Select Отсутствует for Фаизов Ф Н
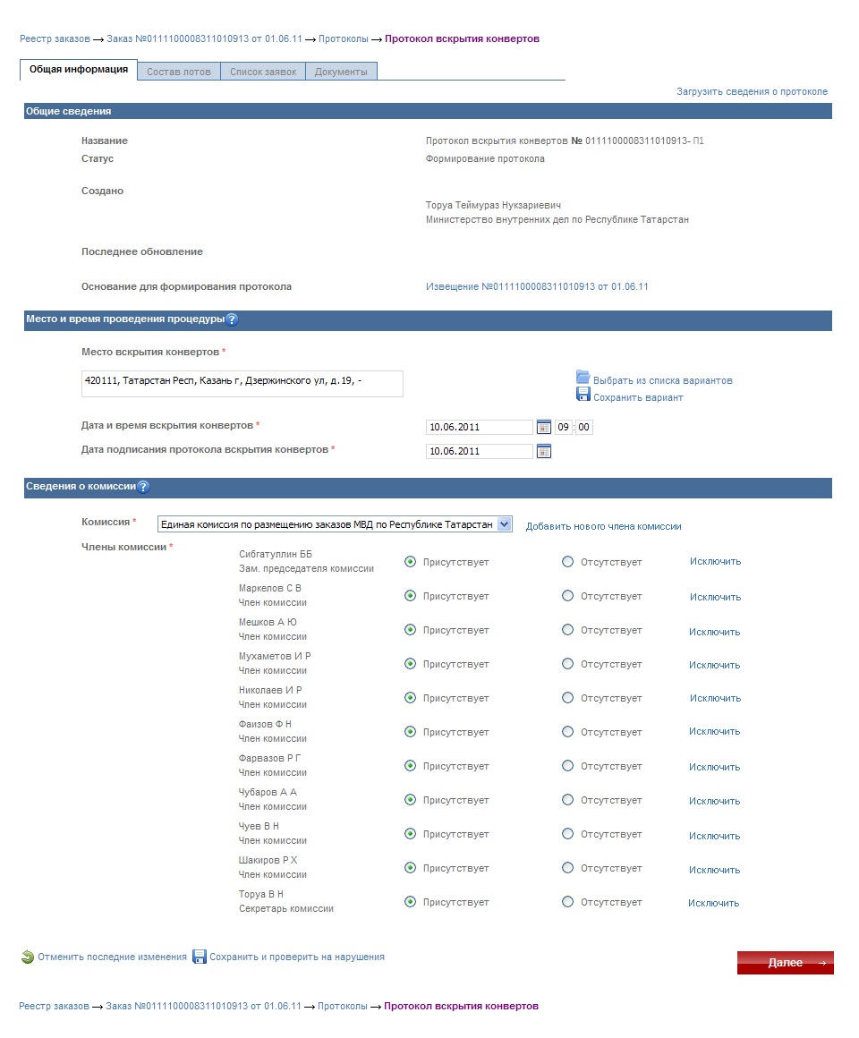 click(x=568, y=732)
